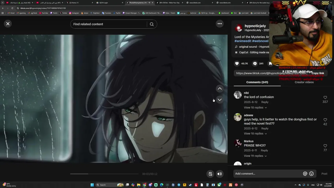The image size is (334, 188).
Task: Insert mention with @ icon
Action: point(305,174)
